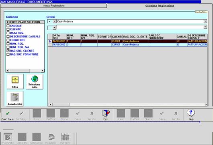Open the Statistiche chart icon
The width and height of the screenshot is (213, 145).
click(65, 137)
